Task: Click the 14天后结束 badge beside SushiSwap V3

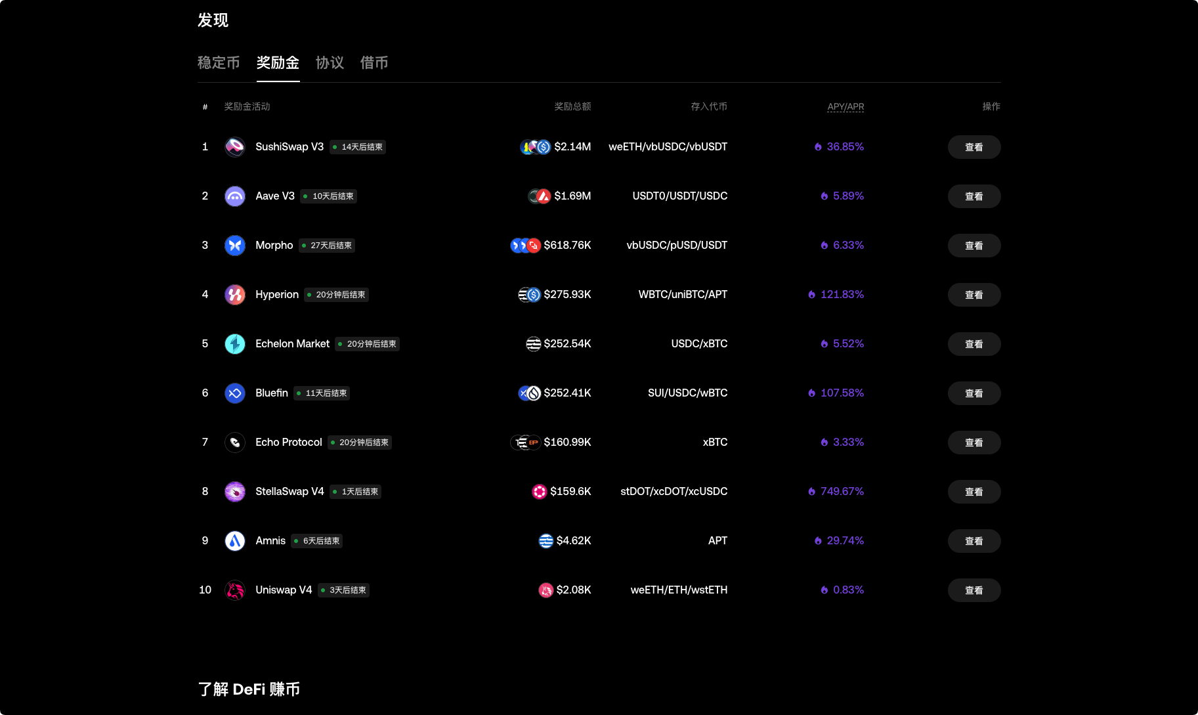Action: [357, 146]
